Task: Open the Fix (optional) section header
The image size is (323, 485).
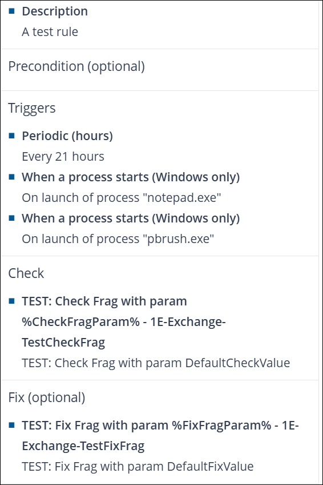Action: [x=47, y=397]
